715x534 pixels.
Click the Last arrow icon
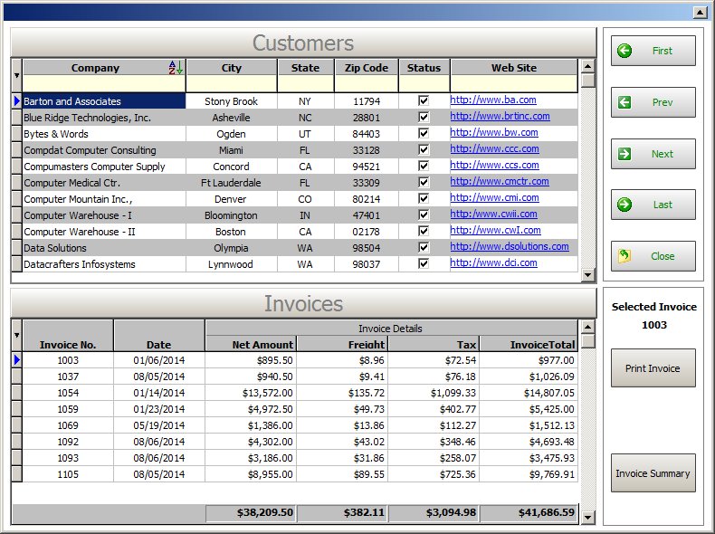(624, 205)
